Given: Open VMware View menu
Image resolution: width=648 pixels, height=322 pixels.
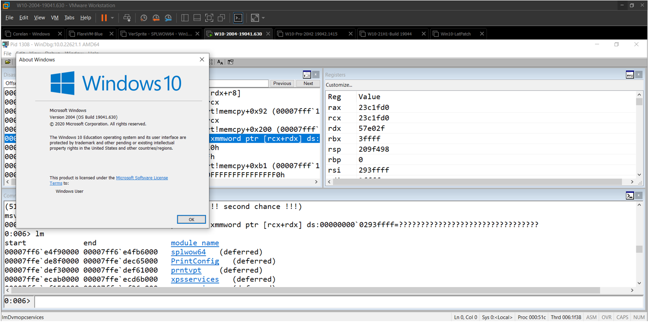Looking at the screenshot, I should tap(39, 18).
